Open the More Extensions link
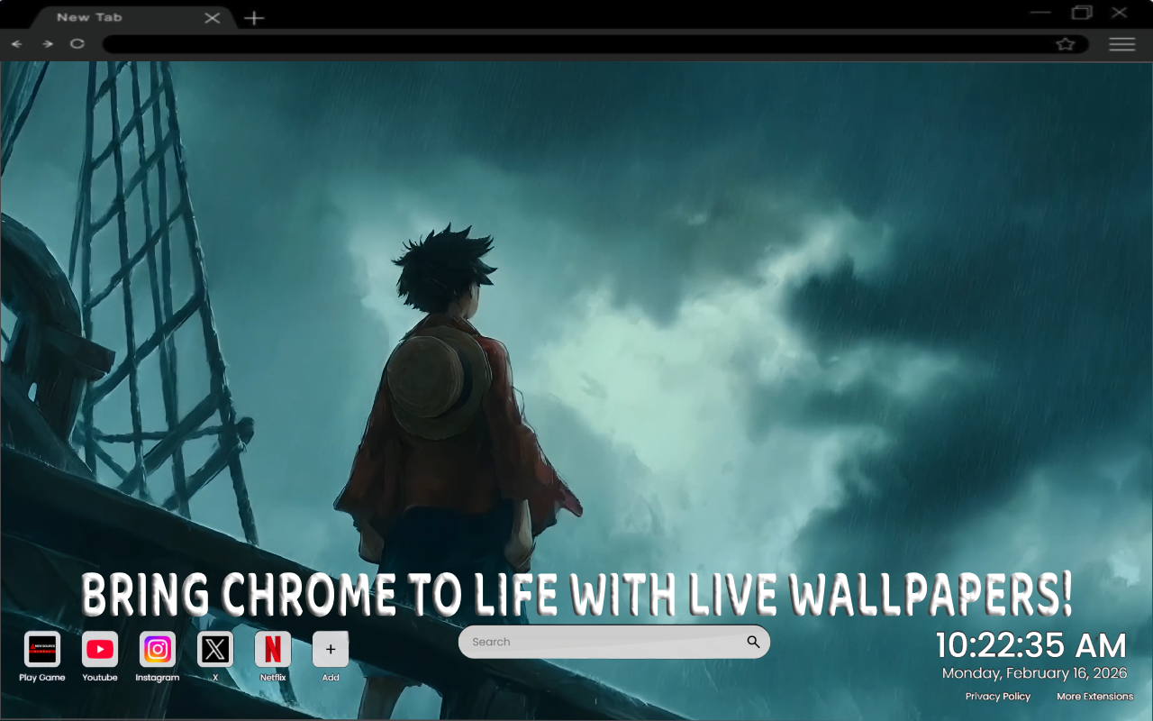The width and height of the screenshot is (1153, 721). click(x=1095, y=697)
